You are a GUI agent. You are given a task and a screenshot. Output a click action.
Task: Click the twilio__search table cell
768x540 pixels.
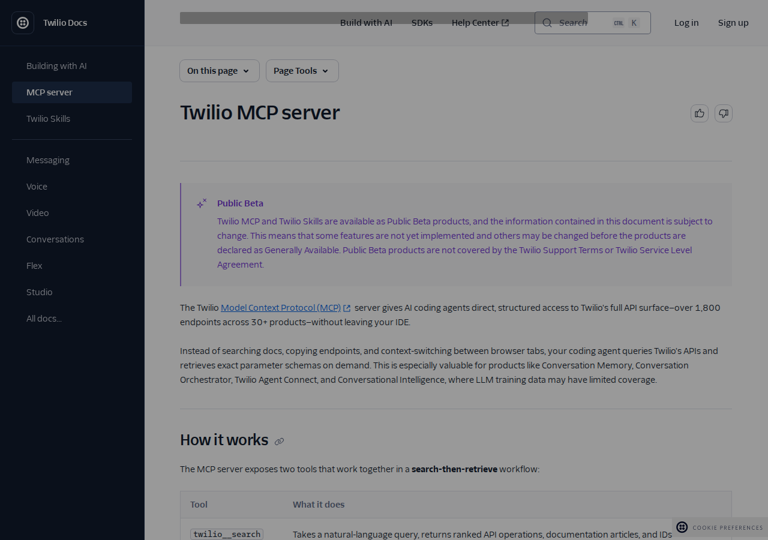pyautogui.click(x=227, y=534)
